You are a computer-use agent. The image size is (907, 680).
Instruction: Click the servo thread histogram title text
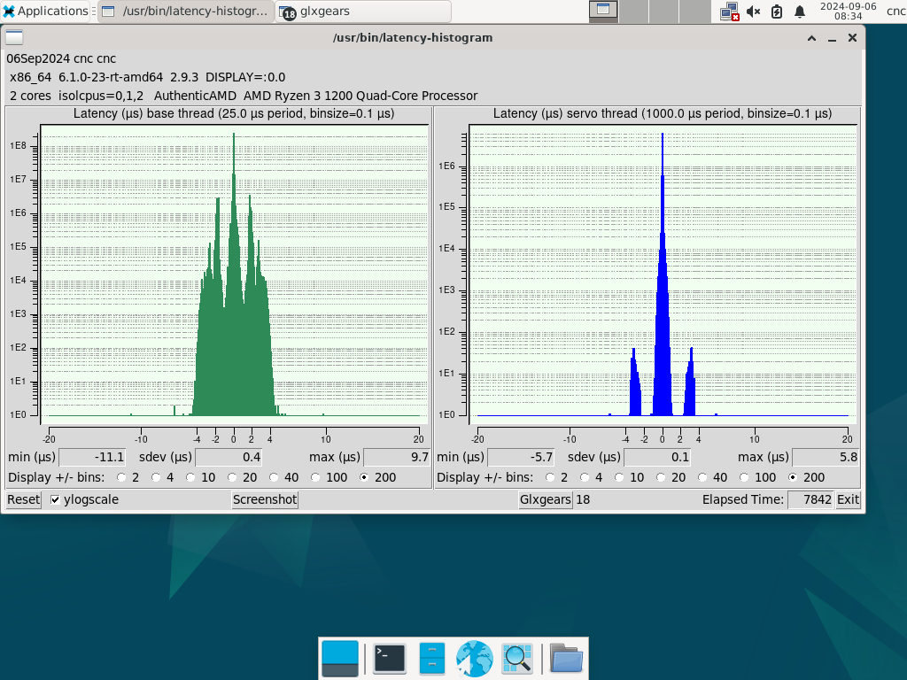click(663, 113)
